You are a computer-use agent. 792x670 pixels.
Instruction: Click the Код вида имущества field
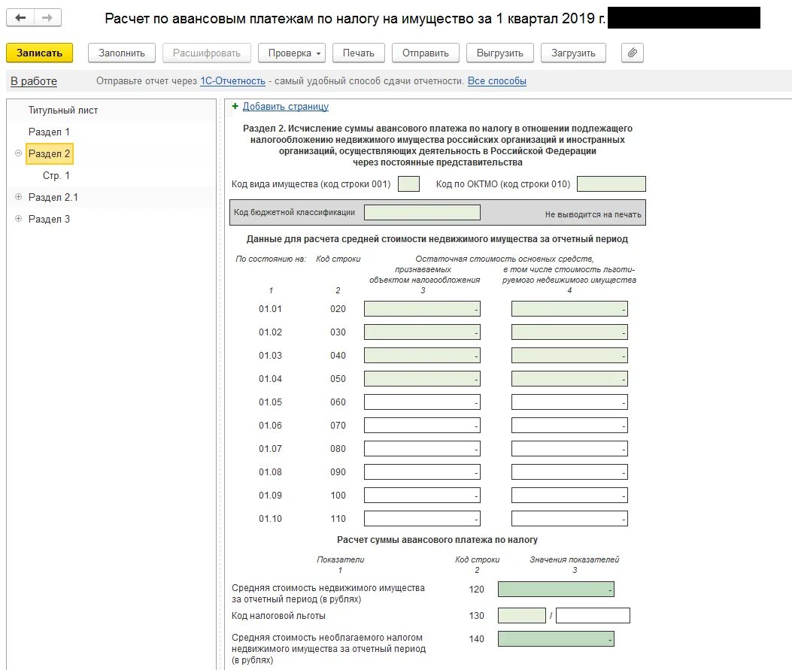[x=408, y=183]
